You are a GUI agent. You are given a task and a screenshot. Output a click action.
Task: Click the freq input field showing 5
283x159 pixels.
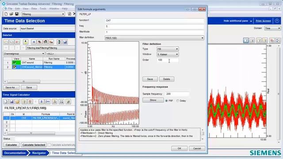(x=154, y=26)
